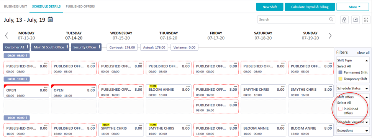Screen dimensions: 372x138
Task: Click Contract: 176.00 value box
Action: (122, 47)
